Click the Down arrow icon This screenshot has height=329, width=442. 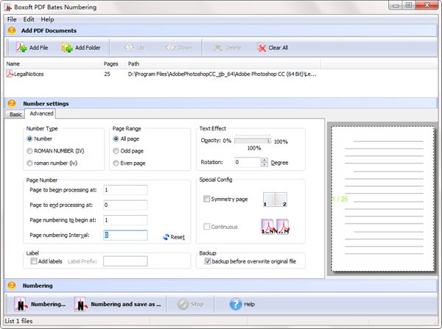[x=171, y=47]
